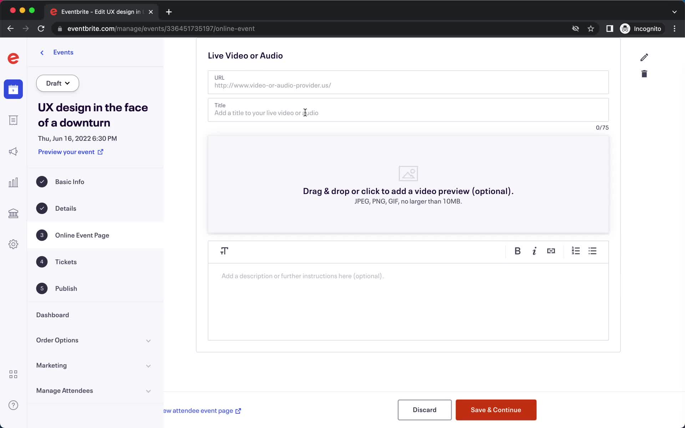Click the Discard button
This screenshot has height=428, width=685.
click(424, 410)
